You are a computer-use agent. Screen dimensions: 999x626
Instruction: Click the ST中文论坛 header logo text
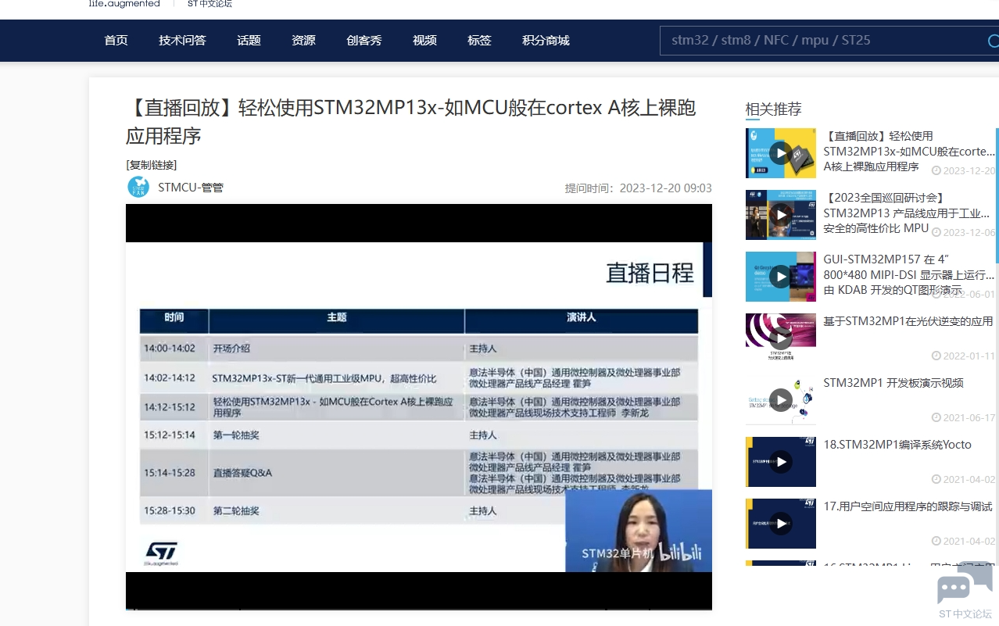(x=209, y=4)
